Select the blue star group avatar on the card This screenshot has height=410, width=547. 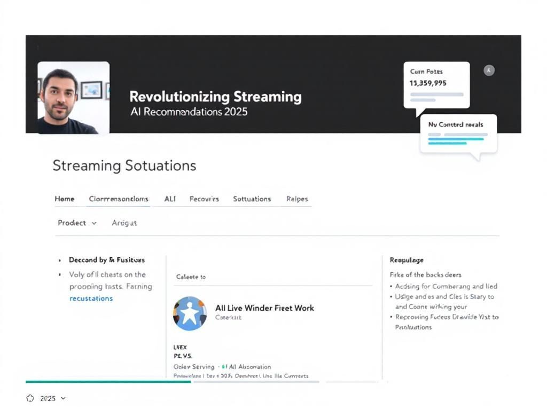(x=190, y=313)
